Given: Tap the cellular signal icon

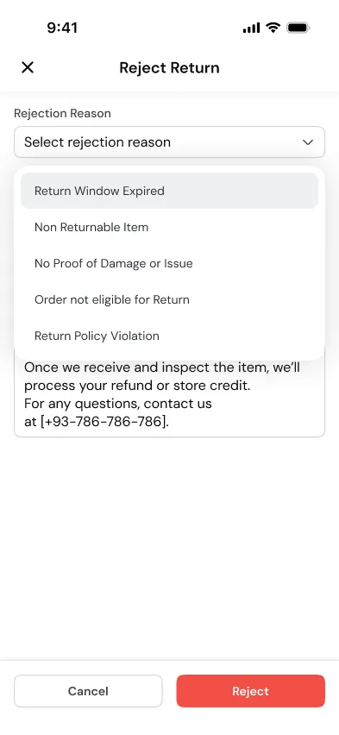Looking at the screenshot, I should 251,28.
